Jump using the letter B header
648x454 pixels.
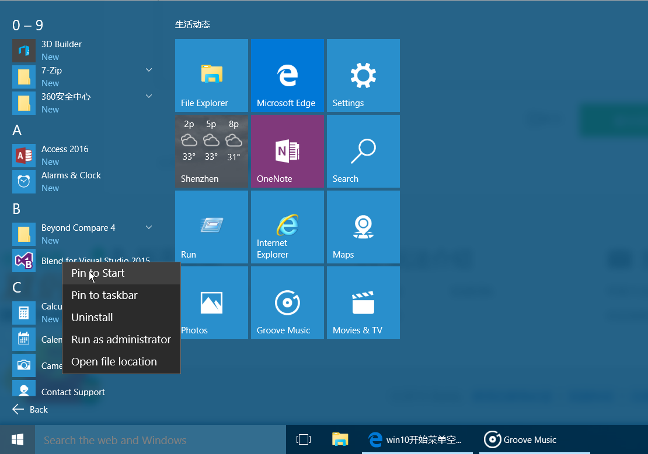[x=16, y=209]
